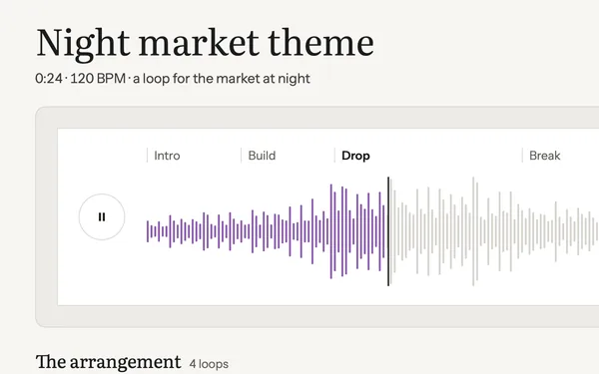The width and height of the screenshot is (599, 374).
Task: Jump to the Build section marker
Action: 262,156
